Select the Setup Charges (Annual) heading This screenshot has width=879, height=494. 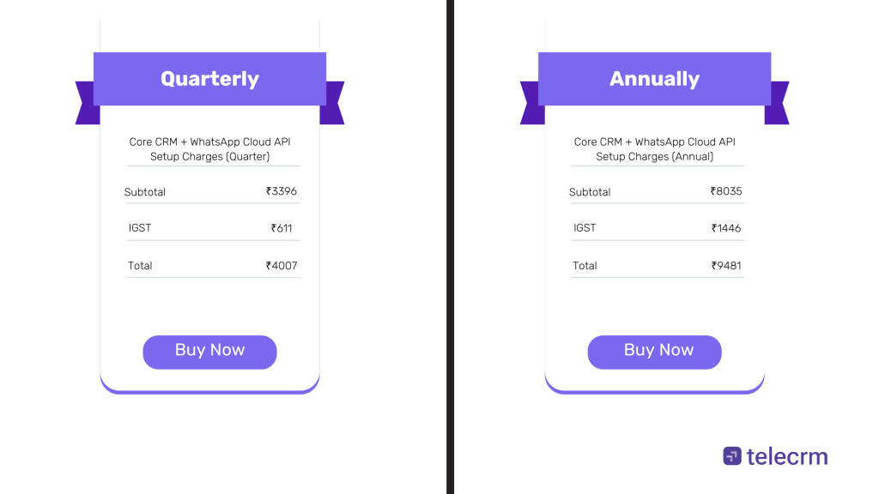pos(656,149)
